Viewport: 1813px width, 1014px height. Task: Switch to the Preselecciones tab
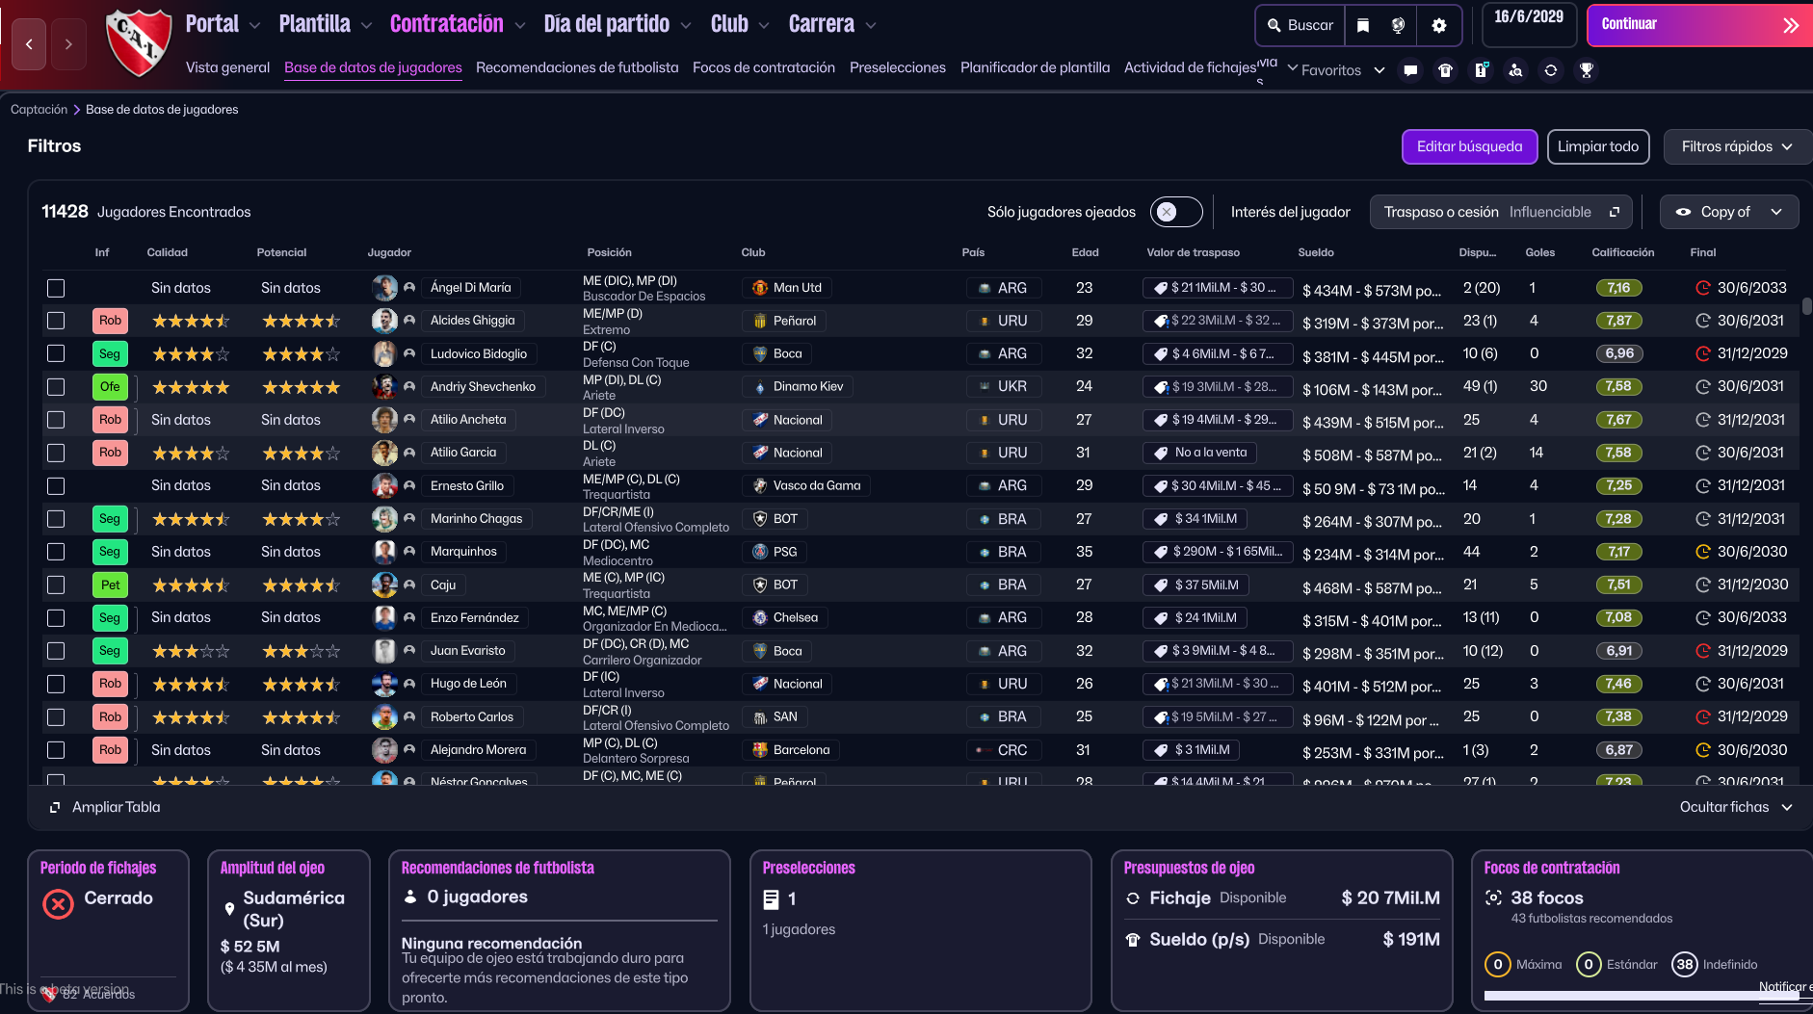click(897, 67)
